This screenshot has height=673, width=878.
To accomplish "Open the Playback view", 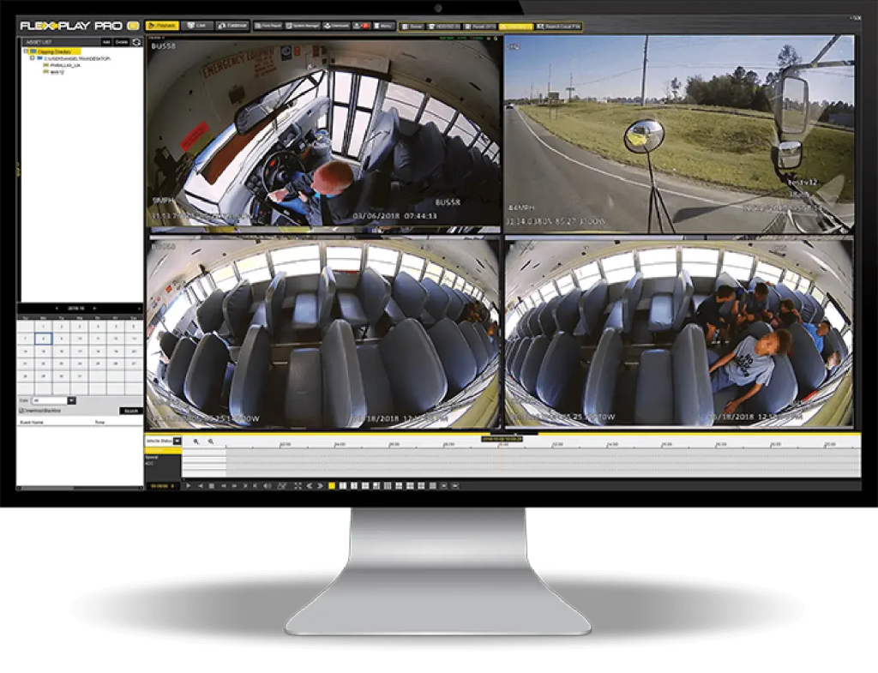I will tap(163, 25).
